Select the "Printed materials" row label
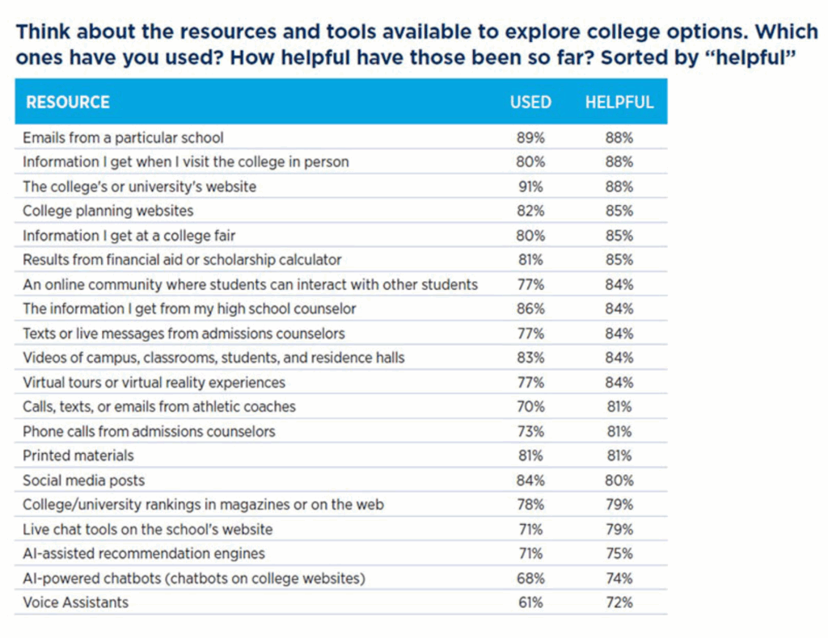Viewport: 828px width, 638px height. coord(78,455)
